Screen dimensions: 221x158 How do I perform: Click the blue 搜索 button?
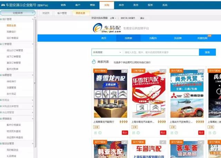[x=207, y=52]
